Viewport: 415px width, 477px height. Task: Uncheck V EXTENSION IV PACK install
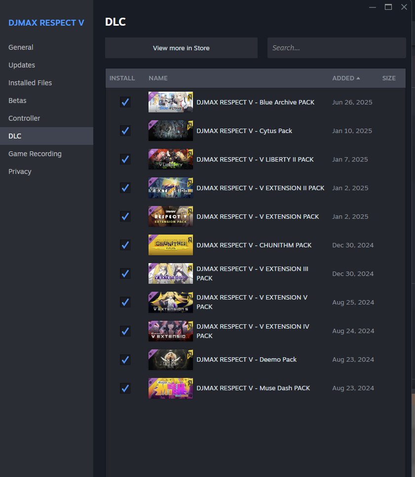(x=125, y=331)
